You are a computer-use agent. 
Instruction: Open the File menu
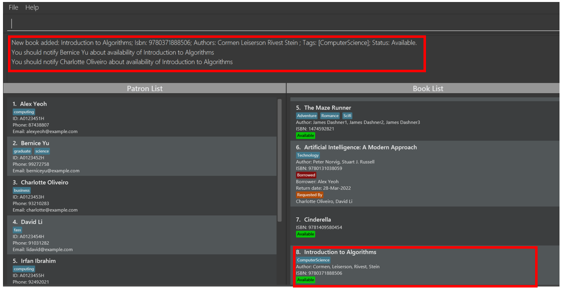13,7
